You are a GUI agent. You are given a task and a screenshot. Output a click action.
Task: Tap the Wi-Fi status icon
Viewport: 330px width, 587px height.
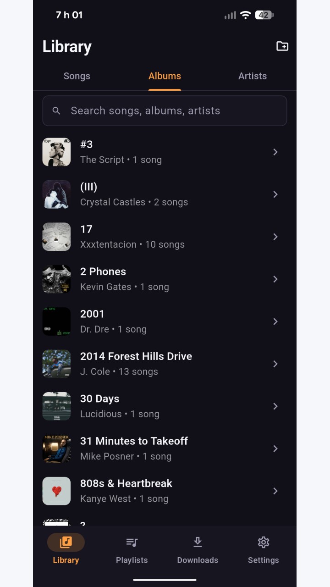point(246,15)
